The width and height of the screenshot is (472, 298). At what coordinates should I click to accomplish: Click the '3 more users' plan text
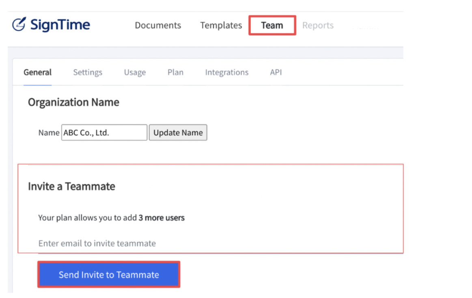162,218
